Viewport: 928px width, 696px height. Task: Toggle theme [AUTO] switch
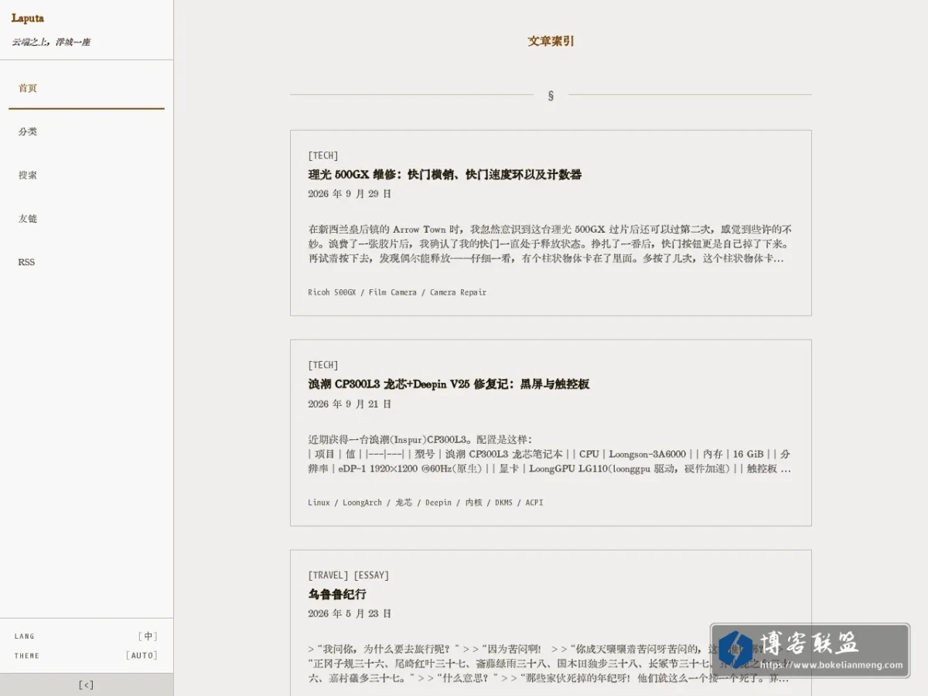[142, 655]
